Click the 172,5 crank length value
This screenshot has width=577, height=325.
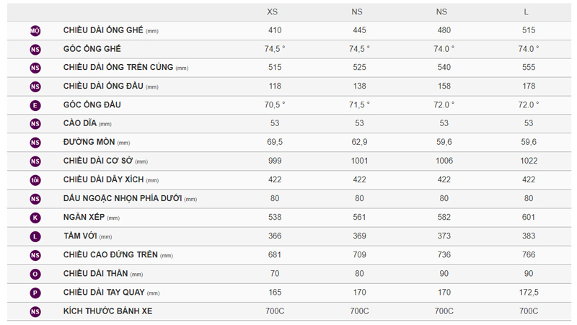pos(529,293)
